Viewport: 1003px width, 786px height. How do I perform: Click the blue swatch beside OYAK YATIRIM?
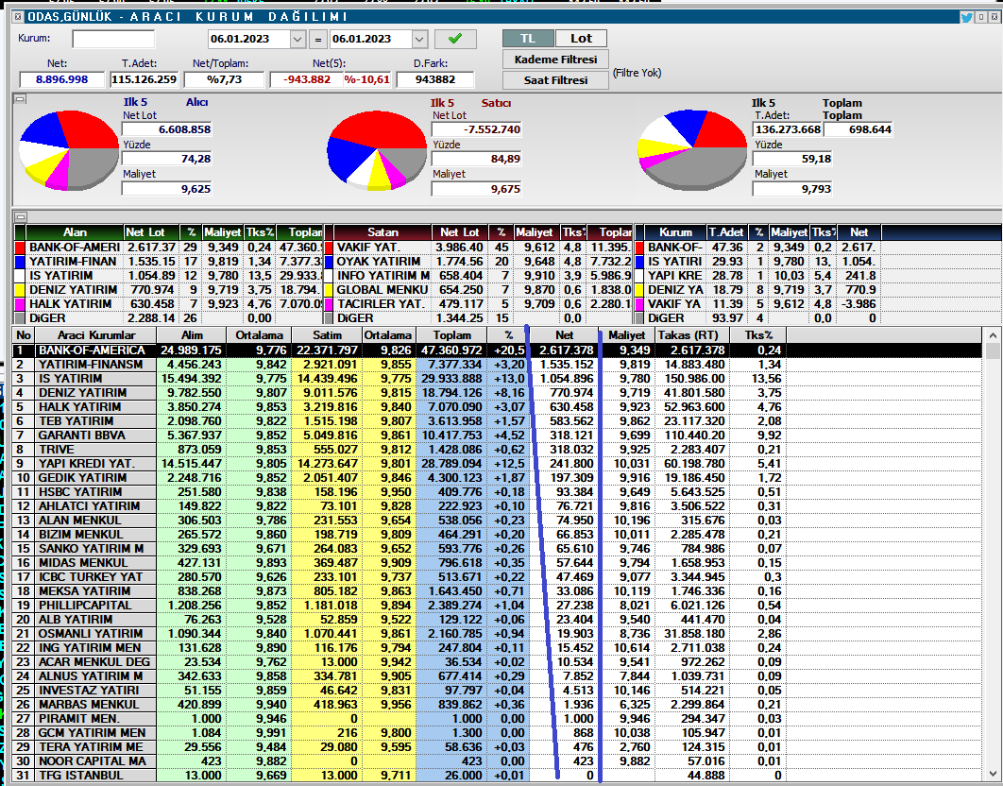[x=329, y=262]
